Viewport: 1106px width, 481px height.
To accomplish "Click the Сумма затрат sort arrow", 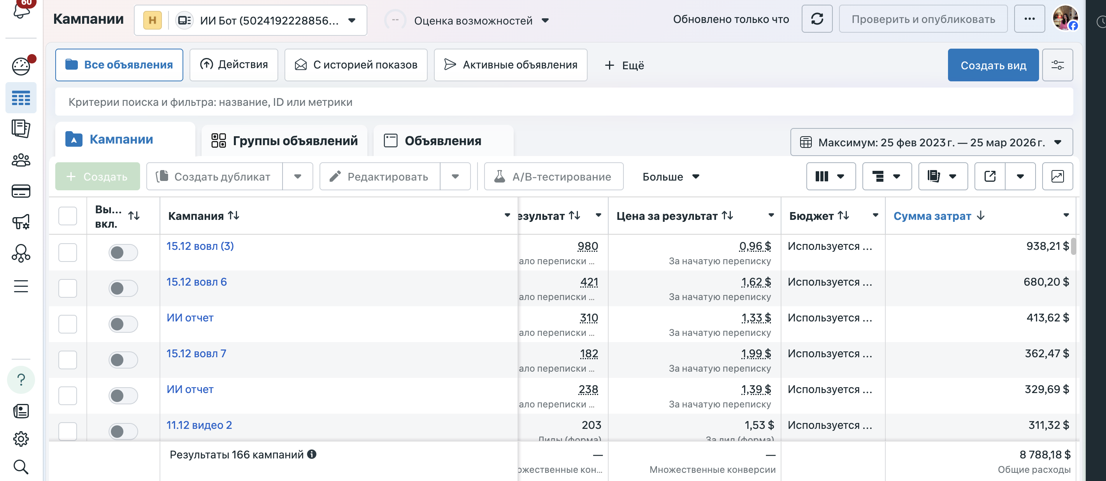I will [x=981, y=216].
